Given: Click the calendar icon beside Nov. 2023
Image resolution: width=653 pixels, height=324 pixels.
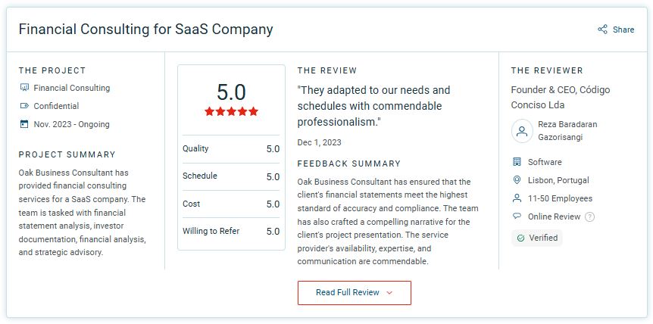Looking at the screenshot, I should point(24,124).
